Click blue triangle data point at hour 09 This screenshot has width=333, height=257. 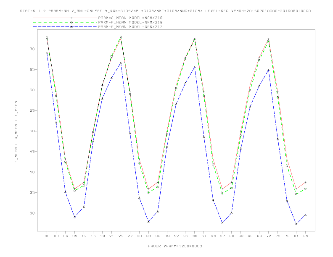pos(74,217)
